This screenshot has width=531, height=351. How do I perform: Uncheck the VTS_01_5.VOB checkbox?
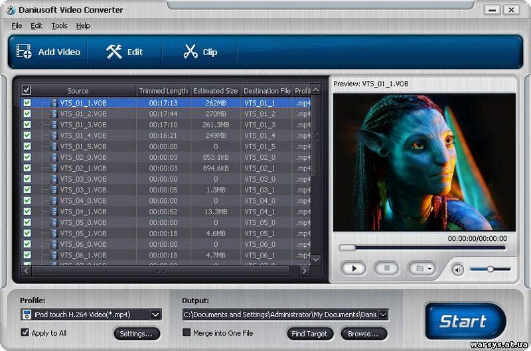tap(27, 146)
